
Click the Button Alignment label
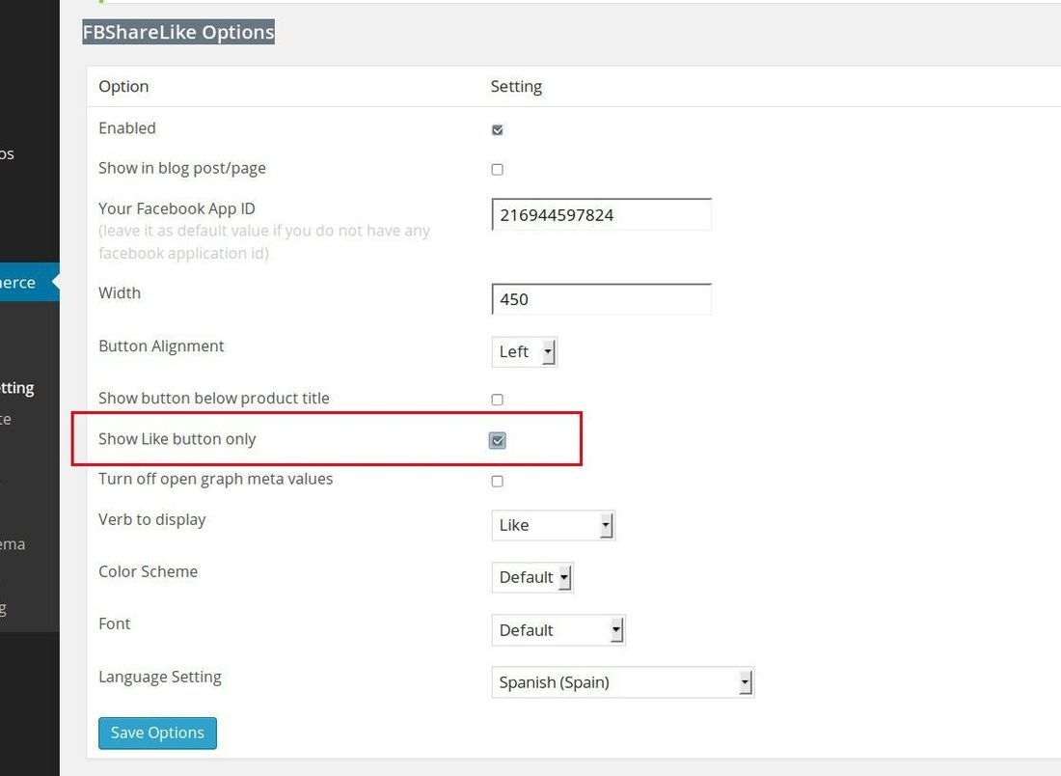pos(161,346)
